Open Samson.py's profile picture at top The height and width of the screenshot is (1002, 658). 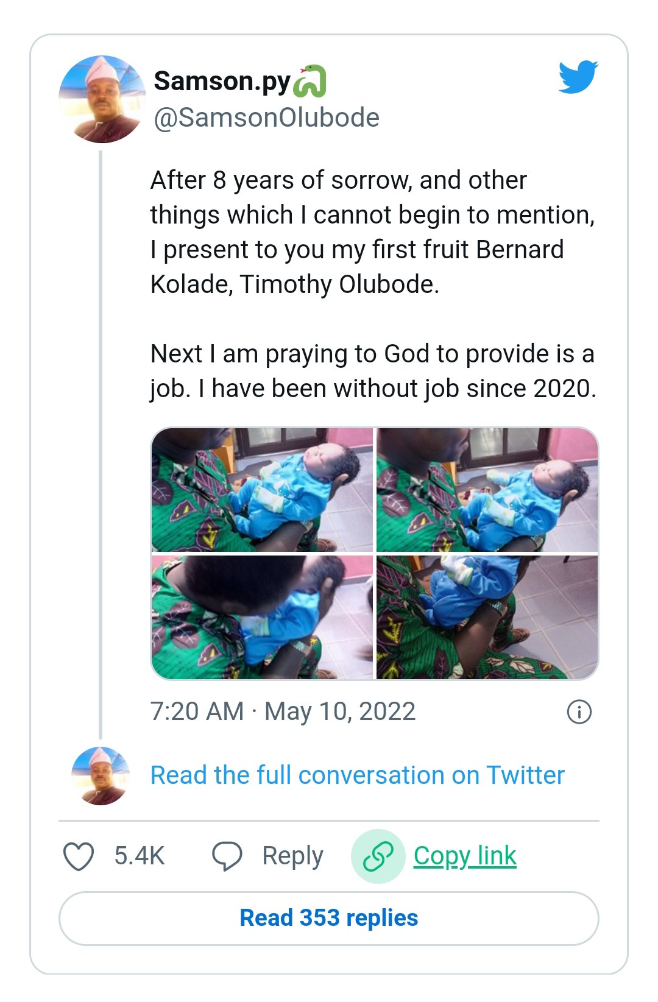[102, 99]
